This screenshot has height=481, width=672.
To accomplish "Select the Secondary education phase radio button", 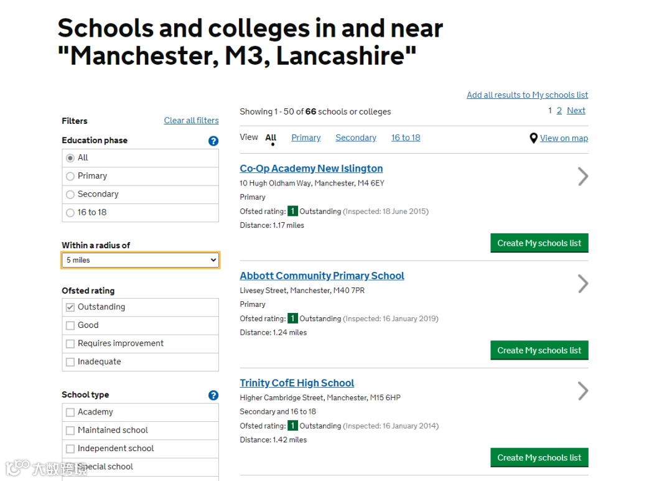I will [70, 194].
